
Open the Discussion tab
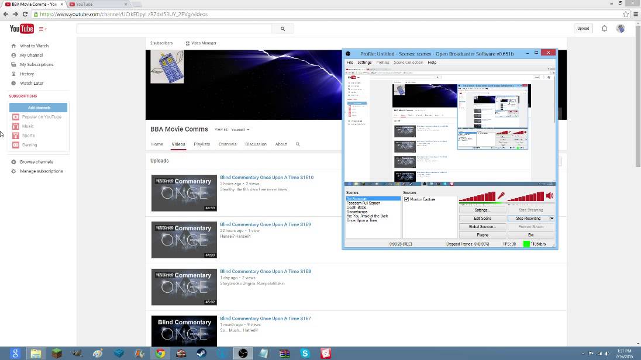(256, 144)
